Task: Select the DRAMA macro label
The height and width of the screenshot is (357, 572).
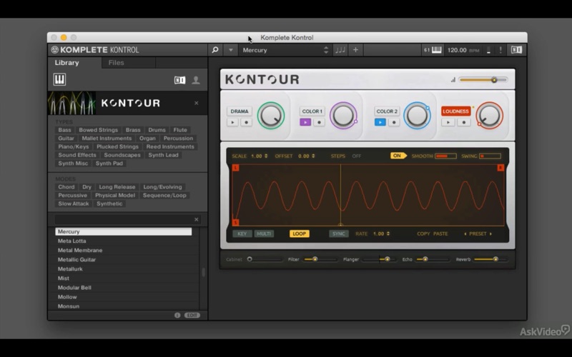Action: tap(240, 111)
